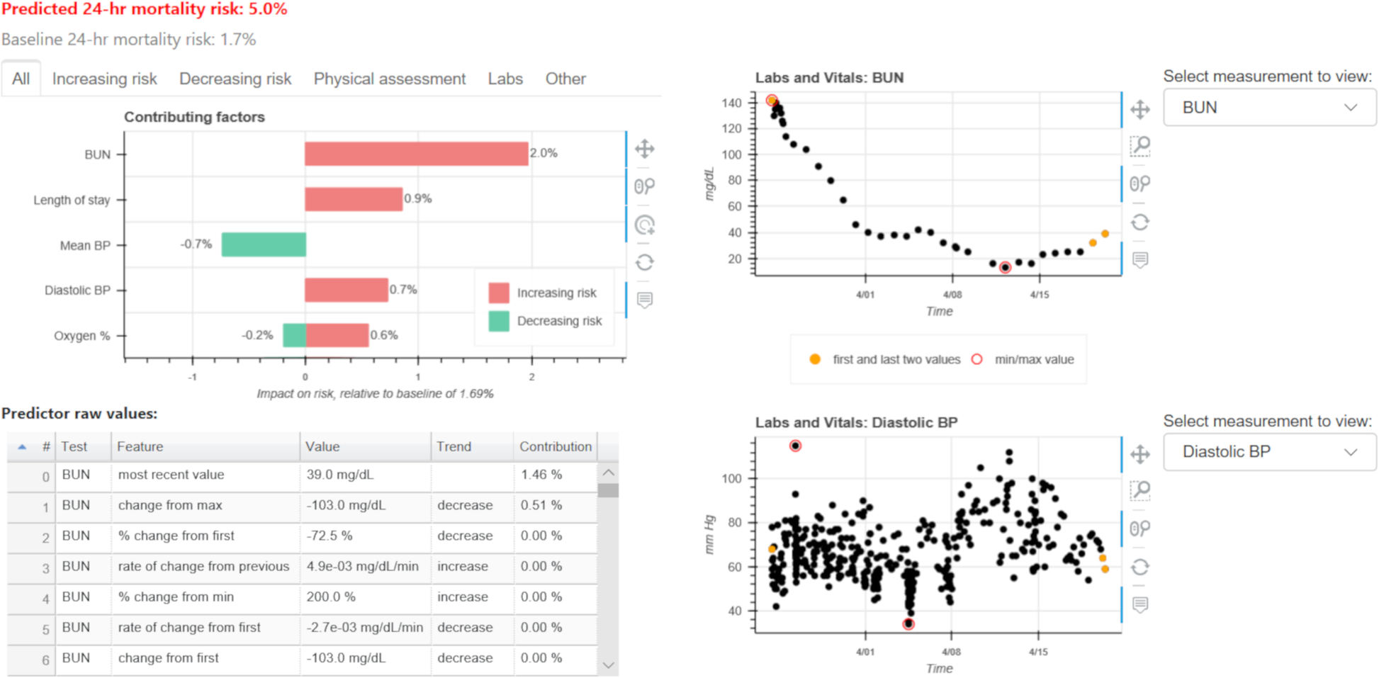
Task: Select the green Oxygen % -0.2% bar
Action: [x=294, y=335]
